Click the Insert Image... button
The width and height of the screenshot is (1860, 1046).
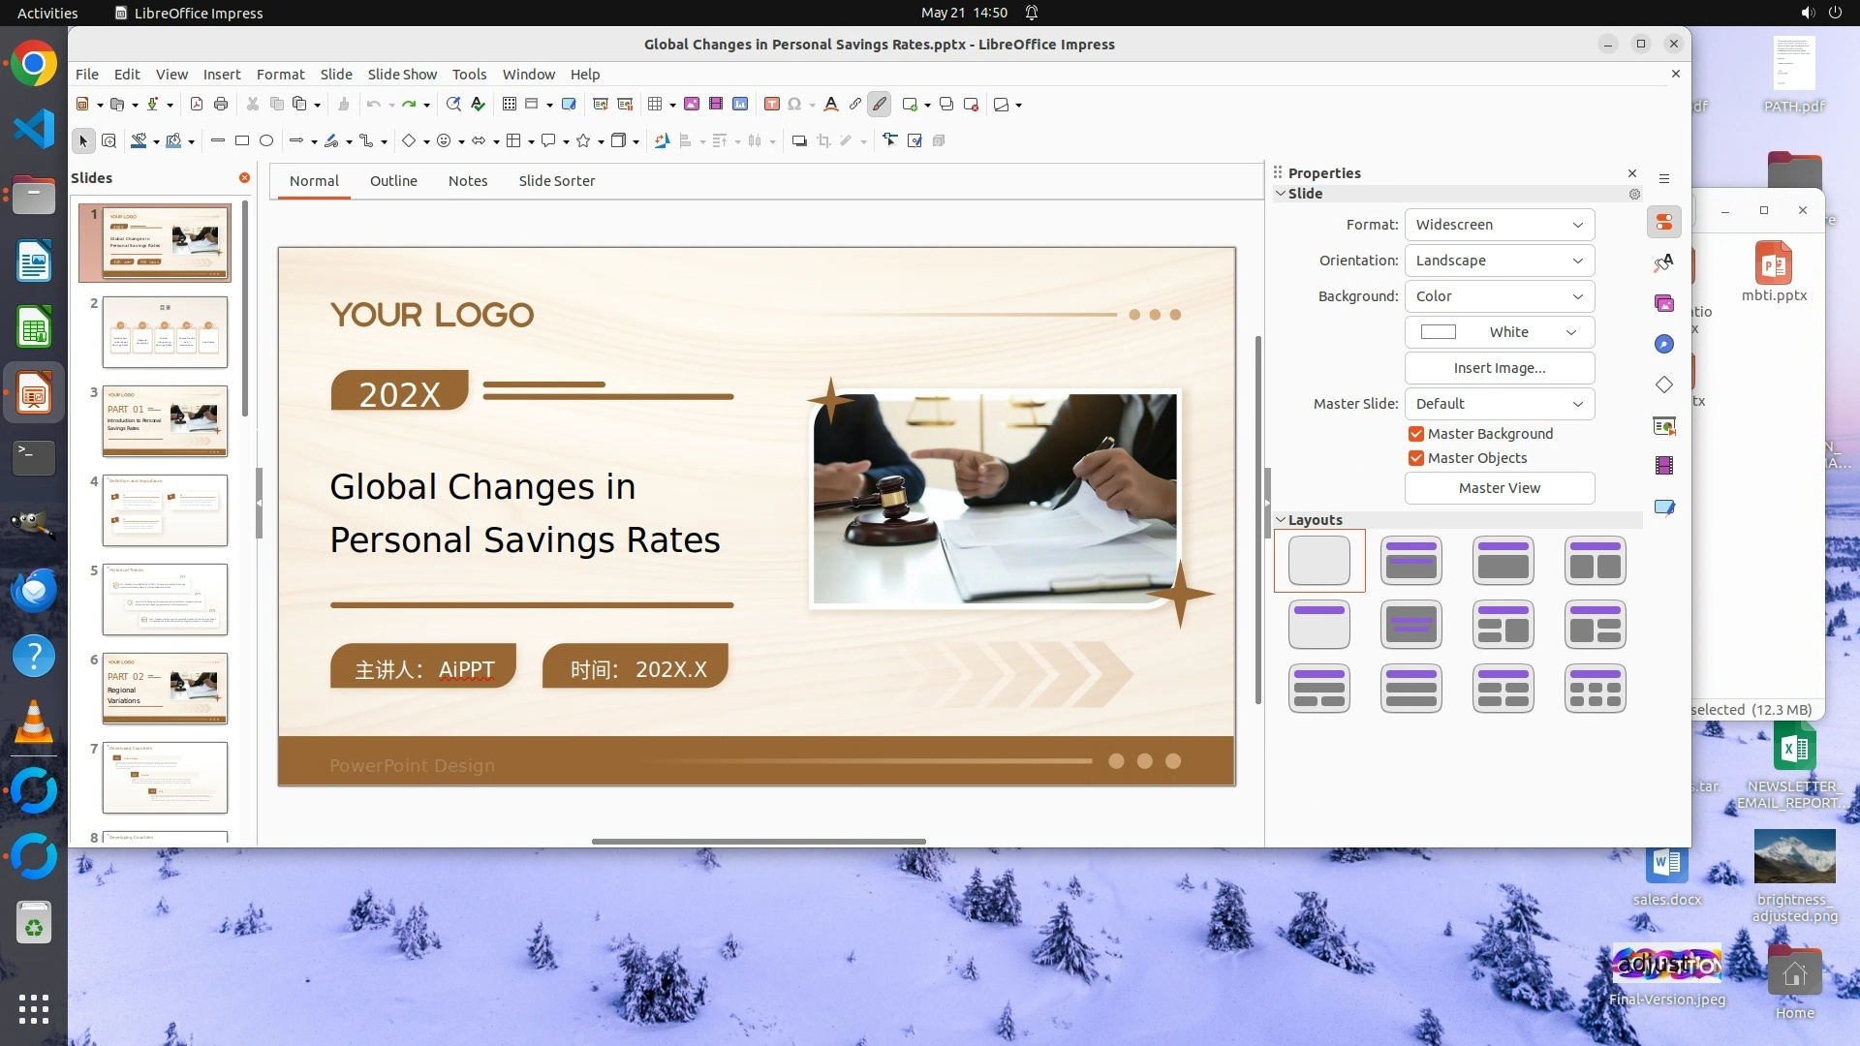(x=1499, y=368)
